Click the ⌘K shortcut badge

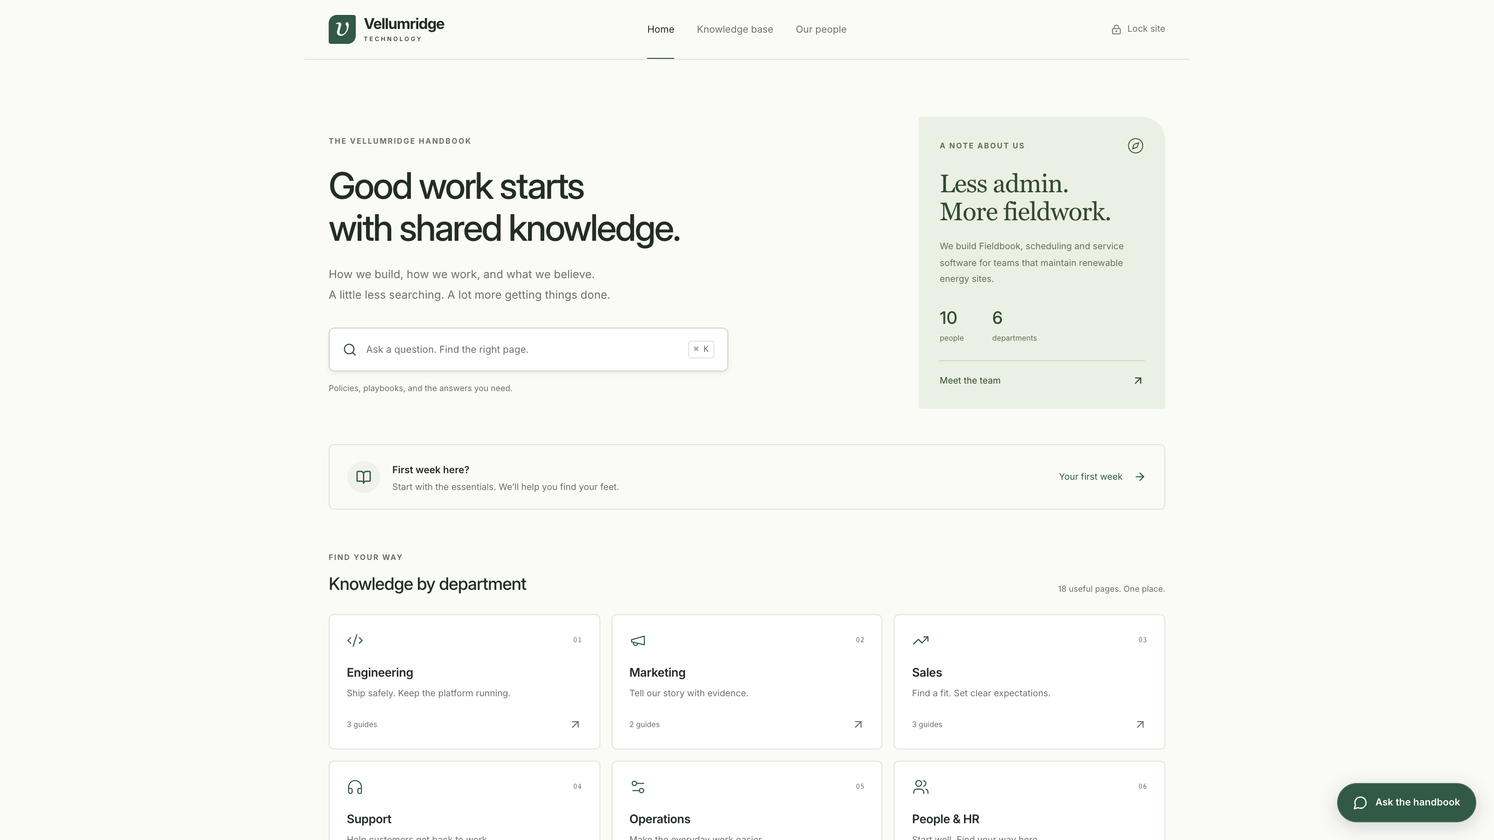701,349
